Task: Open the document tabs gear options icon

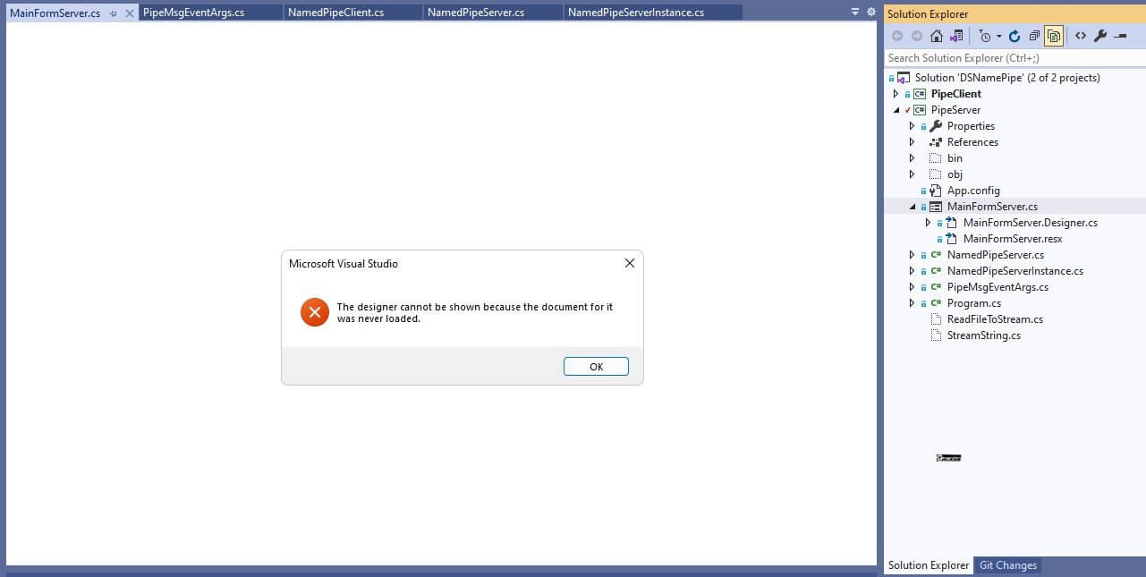Action: coord(870,12)
